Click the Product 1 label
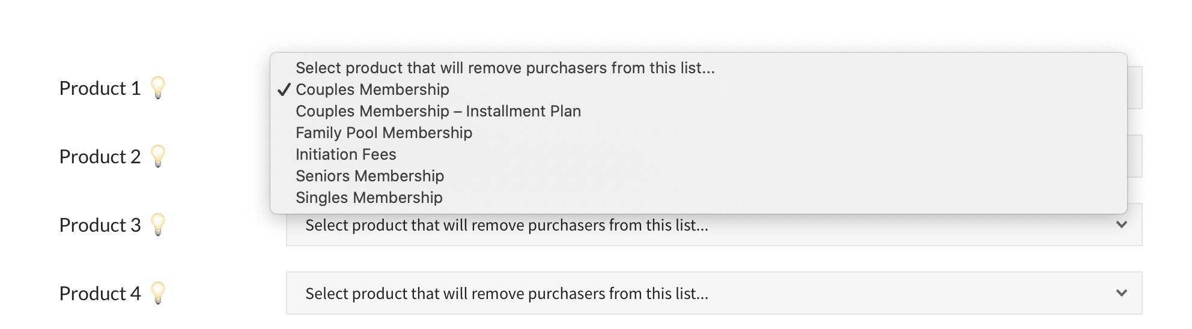Image resolution: width=1192 pixels, height=329 pixels. (100, 88)
